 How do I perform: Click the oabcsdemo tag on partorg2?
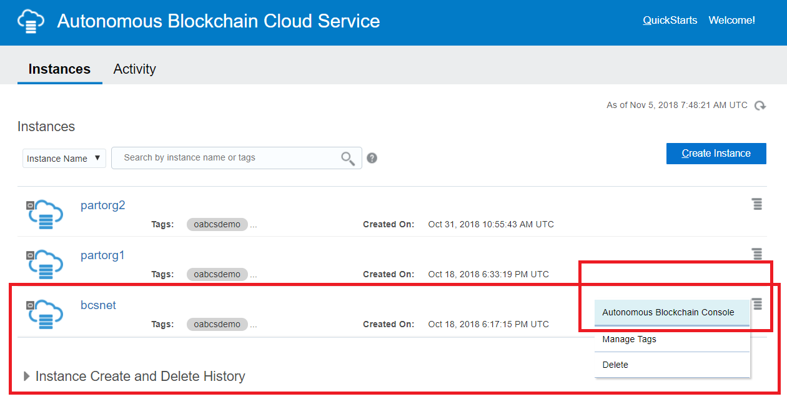tap(217, 224)
